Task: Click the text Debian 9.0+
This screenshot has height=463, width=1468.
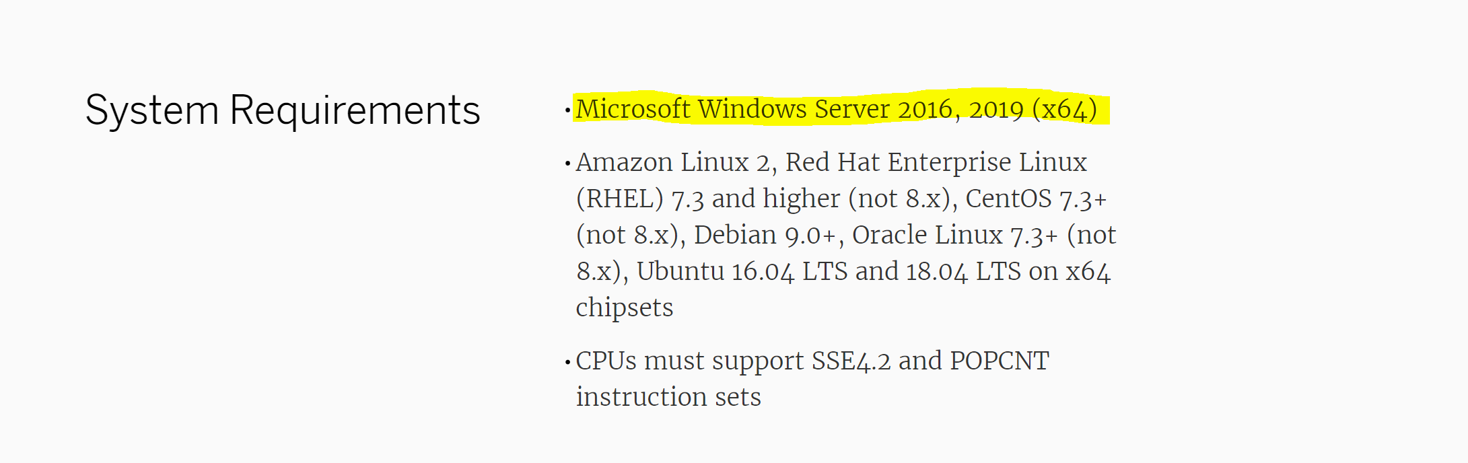Action: click(765, 235)
